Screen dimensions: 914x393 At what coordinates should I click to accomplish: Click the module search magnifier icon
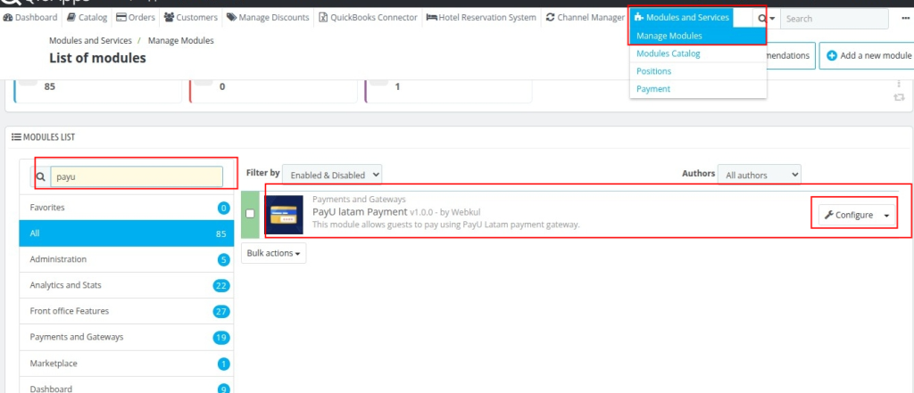click(x=40, y=176)
